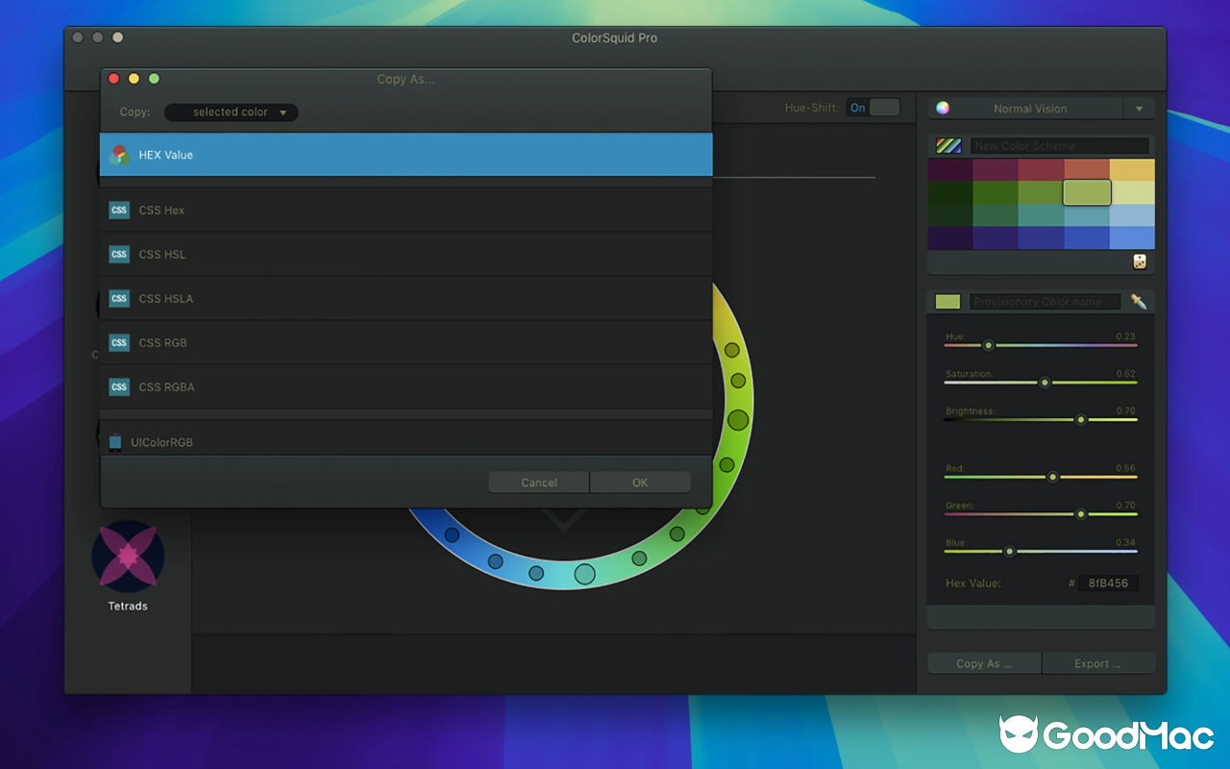Click the dice icon to randomize the palette
This screenshot has width=1230, height=769.
(x=1139, y=260)
